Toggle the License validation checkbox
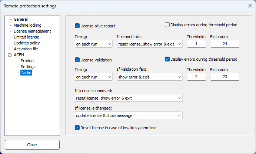 pos(77,60)
